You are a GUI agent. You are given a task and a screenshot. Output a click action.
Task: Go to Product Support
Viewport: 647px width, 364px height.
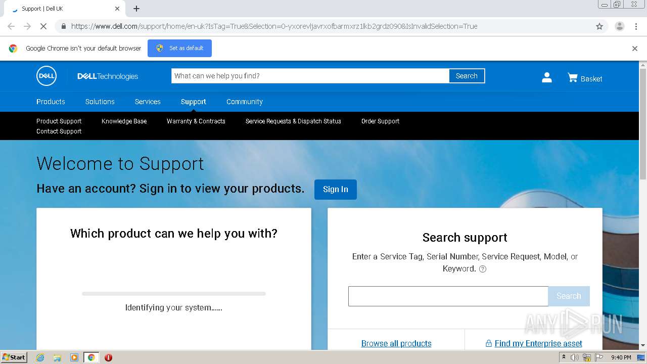(x=59, y=121)
